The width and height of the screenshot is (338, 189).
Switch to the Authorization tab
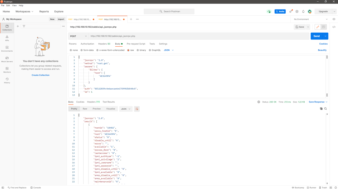87,44
